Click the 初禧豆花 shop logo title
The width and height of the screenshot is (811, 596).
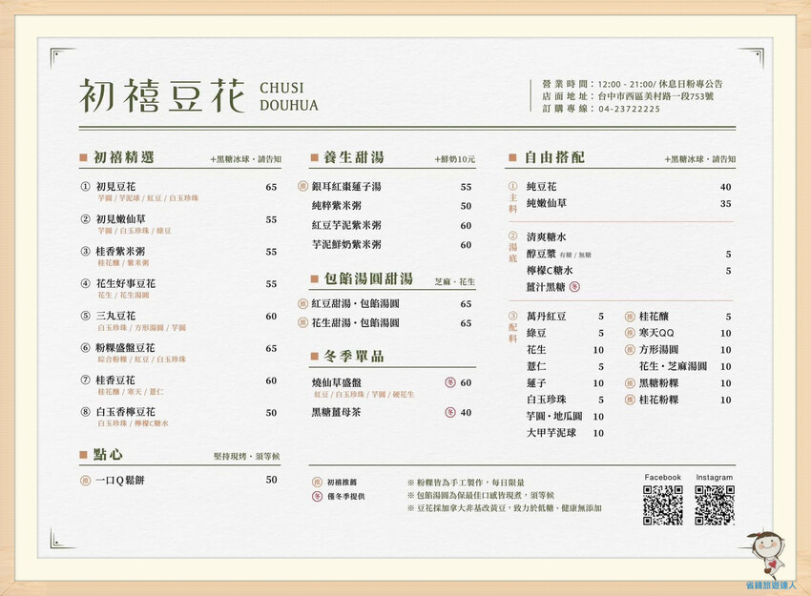(x=162, y=96)
